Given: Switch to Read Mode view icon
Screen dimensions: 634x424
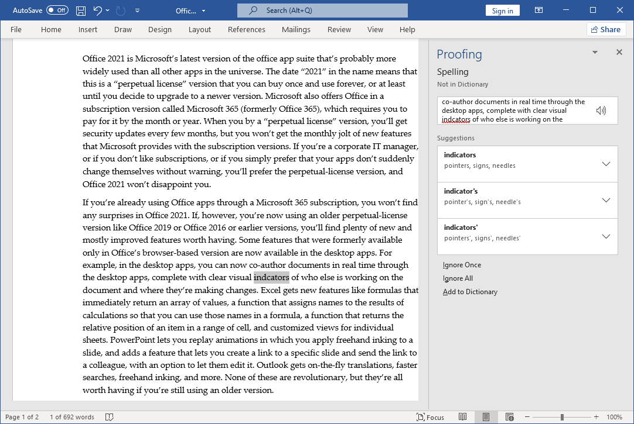Looking at the screenshot, I should pyautogui.click(x=463, y=417).
